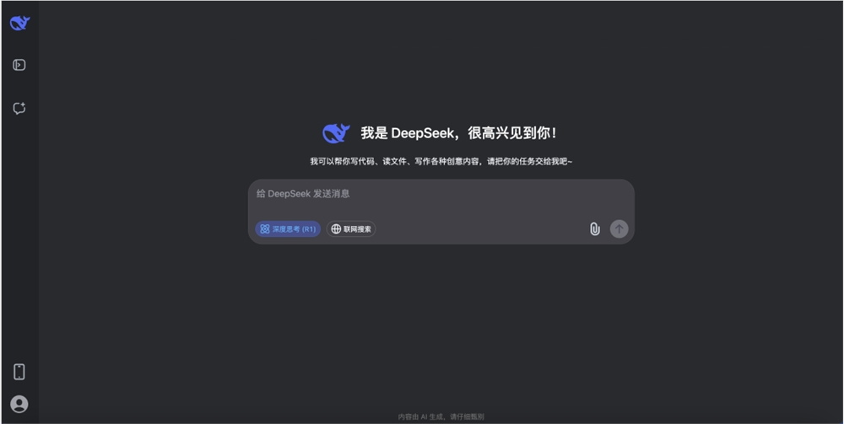Image resolution: width=844 pixels, height=424 pixels.
Task: Open the user profile avatar
Action: click(x=19, y=404)
